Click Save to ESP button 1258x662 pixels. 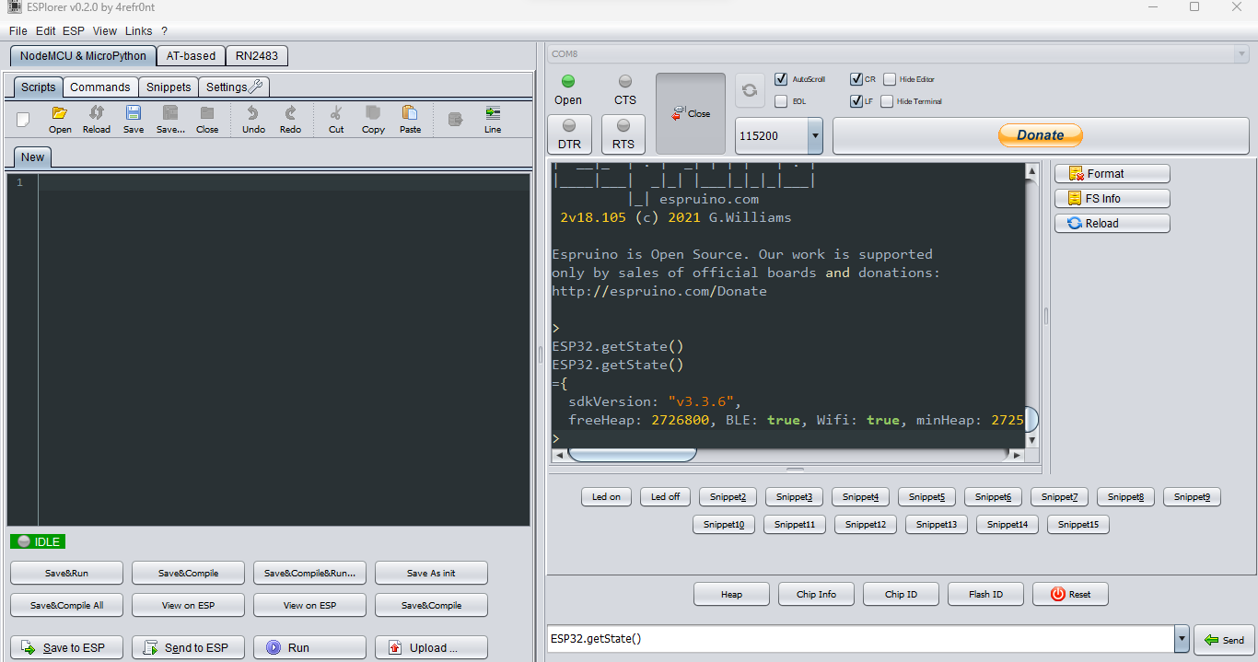[66, 647]
